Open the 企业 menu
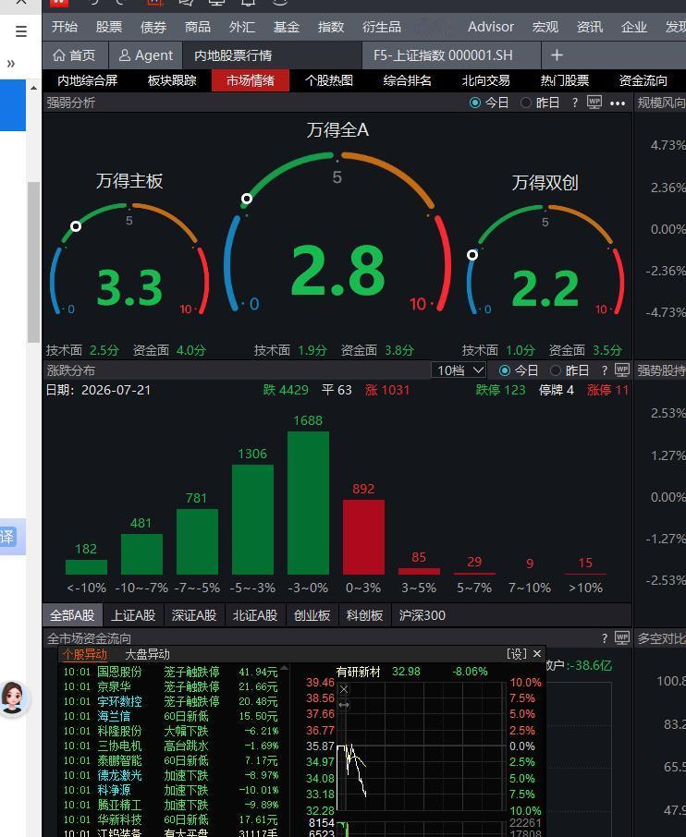The image size is (686, 837). click(634, 27)
